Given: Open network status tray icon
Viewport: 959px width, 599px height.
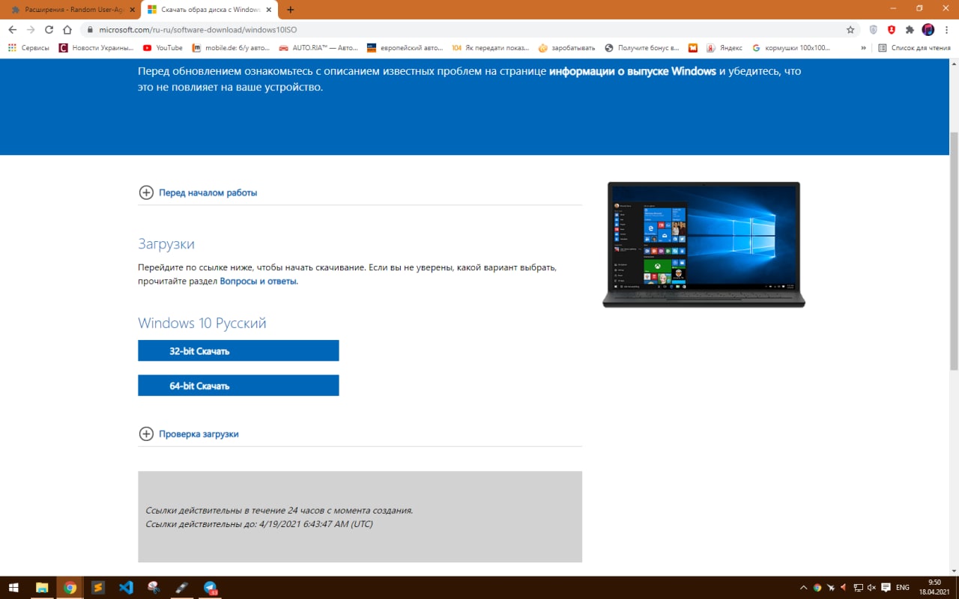Looking at the screenshot, I should 858,588.
